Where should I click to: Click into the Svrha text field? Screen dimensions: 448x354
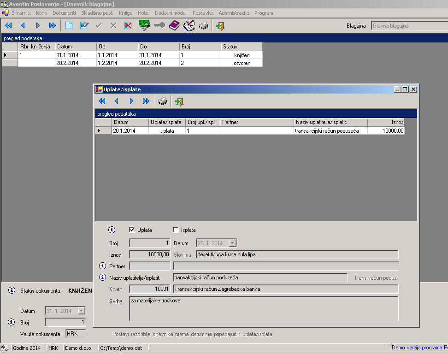coord(264,308)
